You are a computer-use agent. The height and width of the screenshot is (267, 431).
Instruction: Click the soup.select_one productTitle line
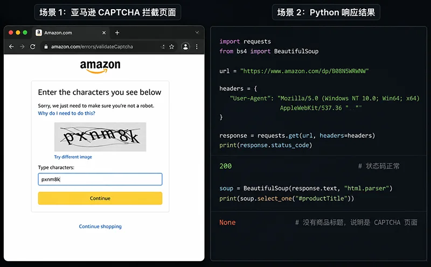[287, 198]
